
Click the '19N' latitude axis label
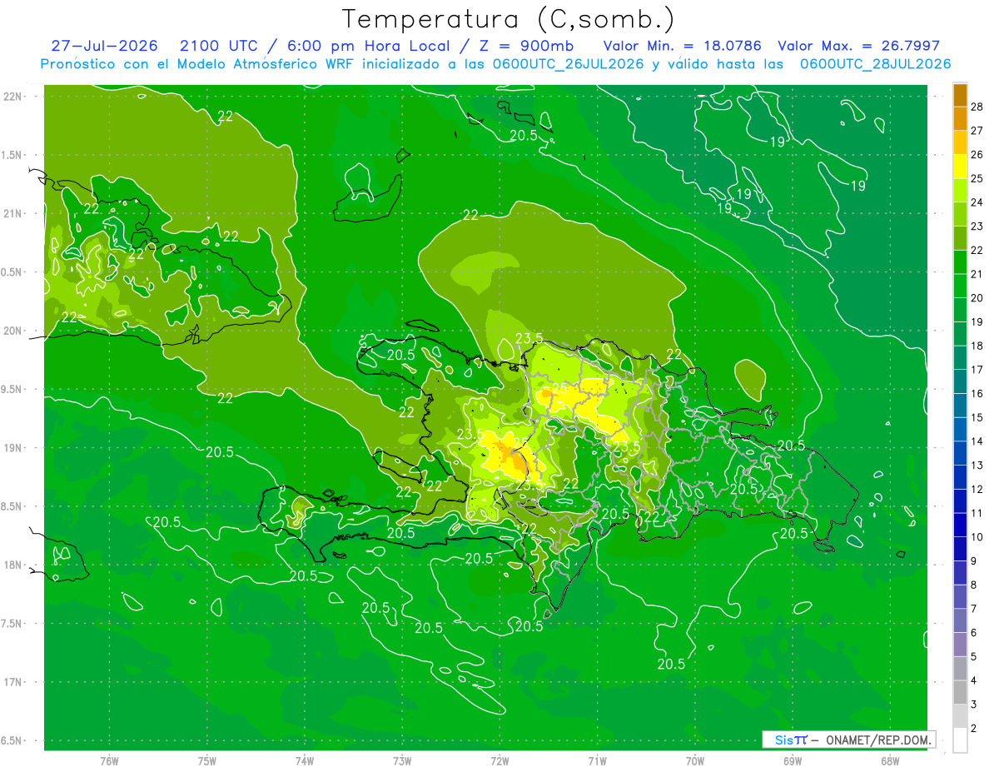click(14, 447)
